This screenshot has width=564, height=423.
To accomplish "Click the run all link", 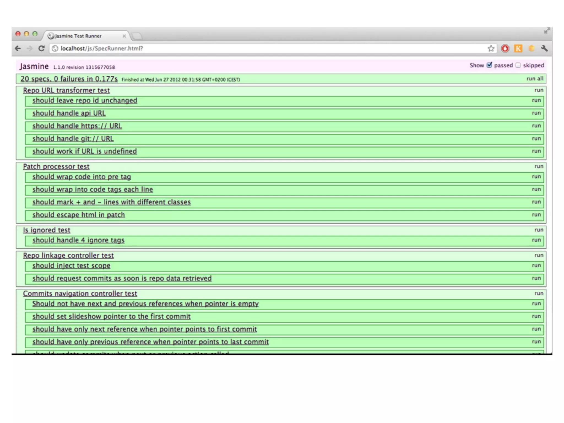I will 535,79.
